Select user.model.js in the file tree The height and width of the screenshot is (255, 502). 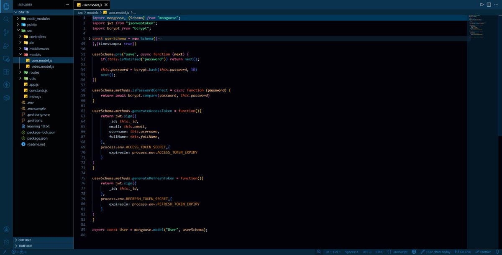(x=43, y=60)
